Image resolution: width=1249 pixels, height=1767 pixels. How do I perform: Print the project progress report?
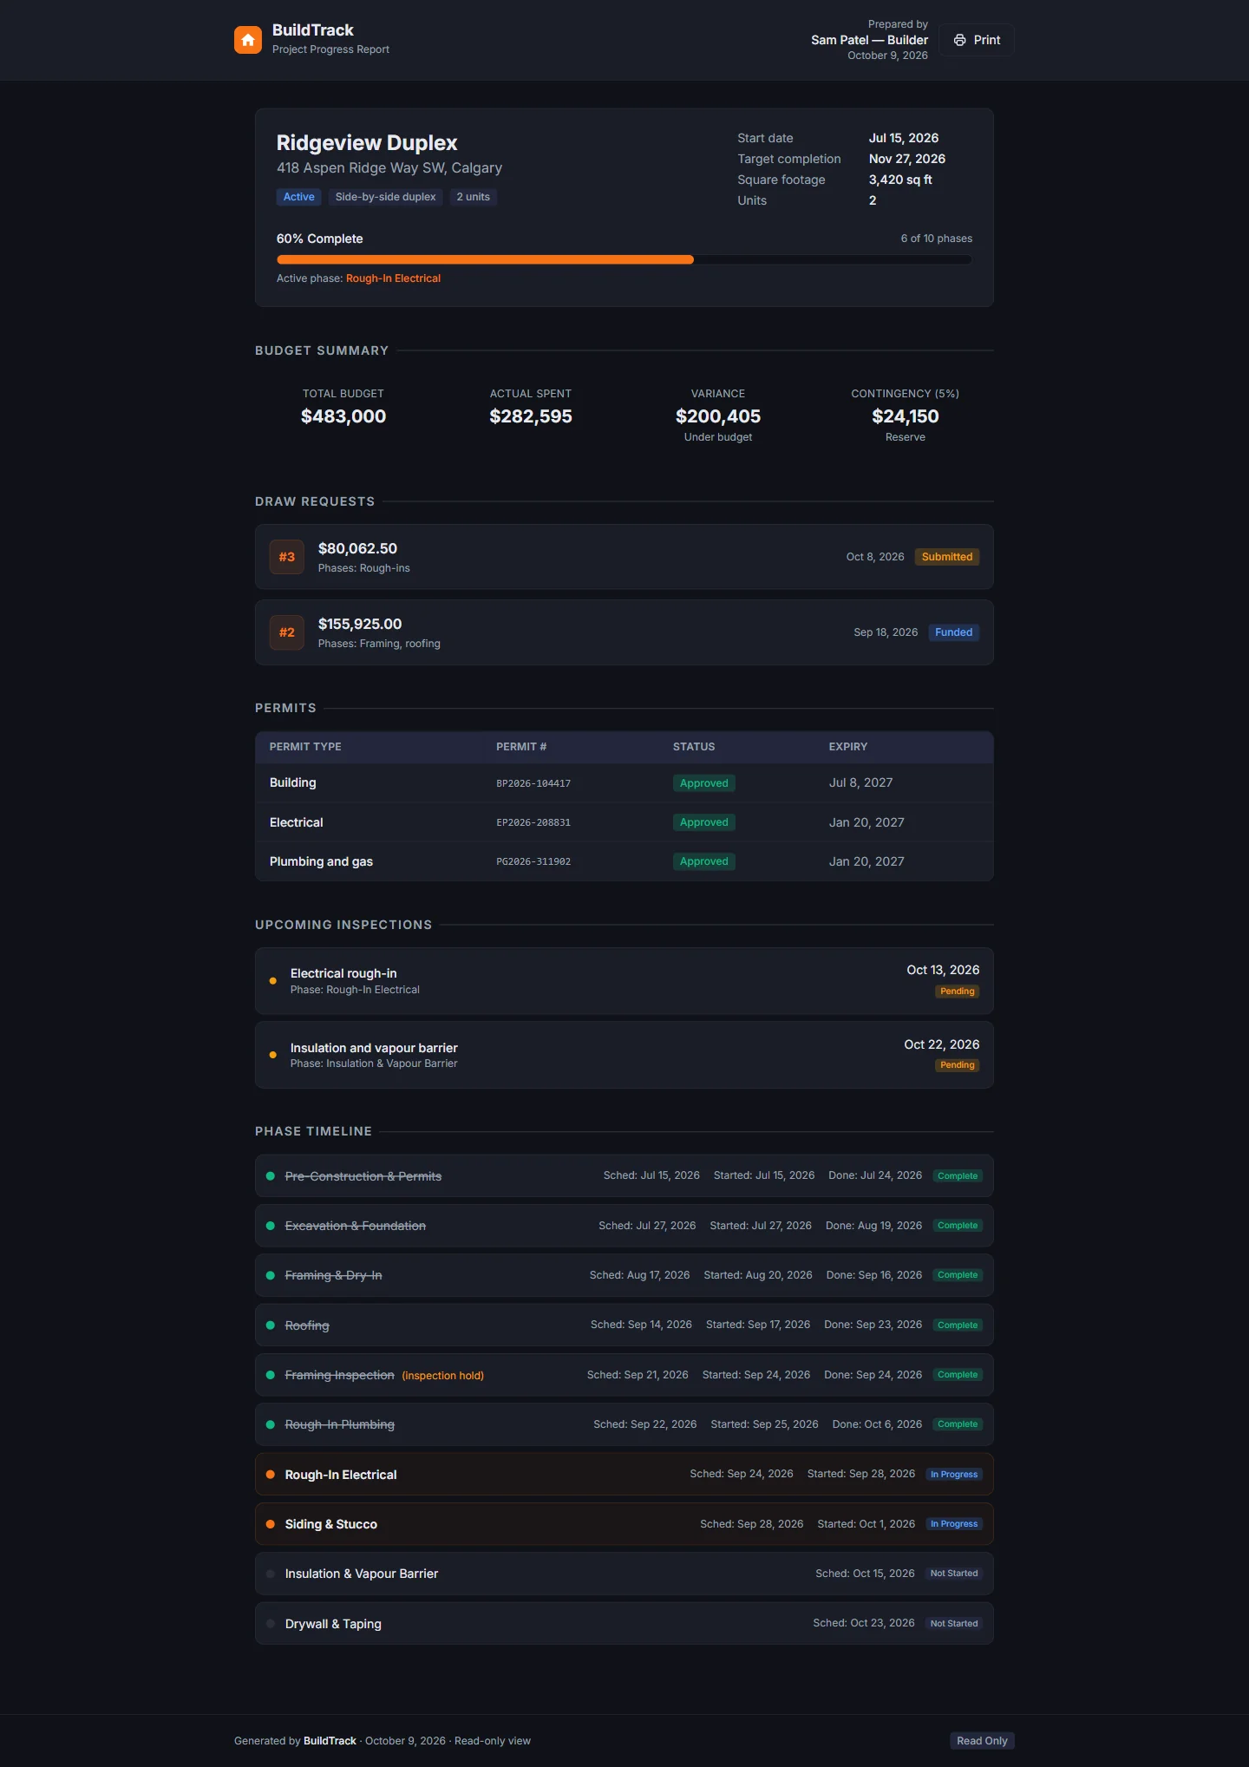click(x=977, y=40)
